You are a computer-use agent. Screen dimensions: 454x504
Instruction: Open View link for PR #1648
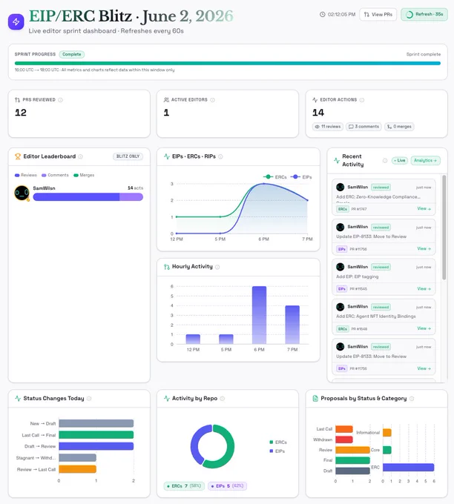[424, 328]
